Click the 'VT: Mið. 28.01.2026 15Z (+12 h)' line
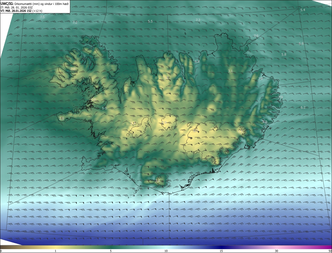Image resolution: width=332 pixels, height=253 pixels. click(22, 11)
